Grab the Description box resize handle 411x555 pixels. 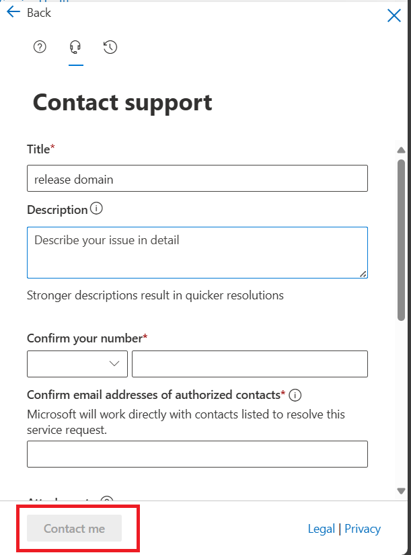coord(363,274)
